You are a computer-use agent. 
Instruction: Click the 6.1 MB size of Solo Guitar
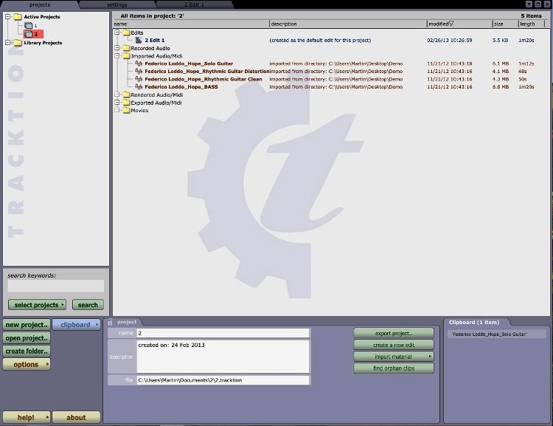(501, 63)
